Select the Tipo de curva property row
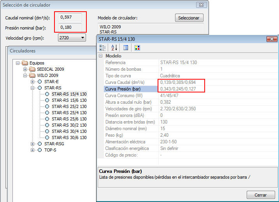 point(191,76)
